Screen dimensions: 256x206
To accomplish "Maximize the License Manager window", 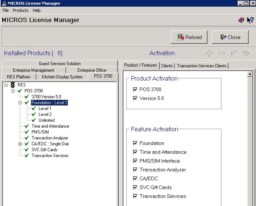I will point(246,3).
